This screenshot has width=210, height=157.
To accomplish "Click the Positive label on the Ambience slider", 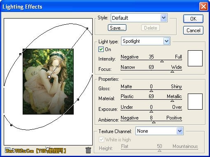I will coord(174,118).
